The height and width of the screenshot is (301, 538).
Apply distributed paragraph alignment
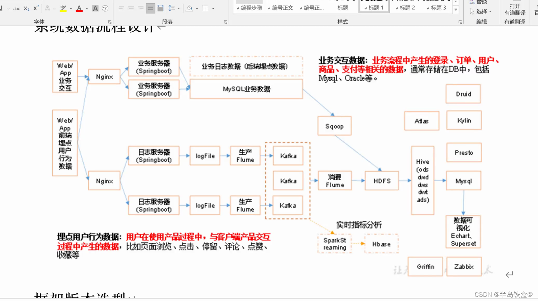click(x=160, y=8)
